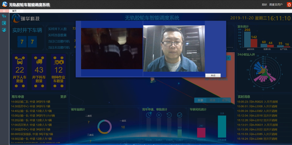Image resolution: width=292 pixels, height=145 pixels.
Task: Select the 全部 filter tab on map
Action: pyautogui.click(x=200, y=100)
